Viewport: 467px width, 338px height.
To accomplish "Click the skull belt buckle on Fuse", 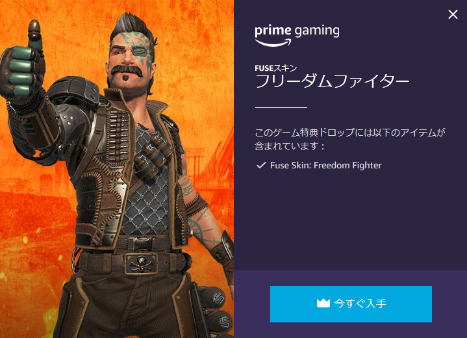I will click(x=141, y=264).
